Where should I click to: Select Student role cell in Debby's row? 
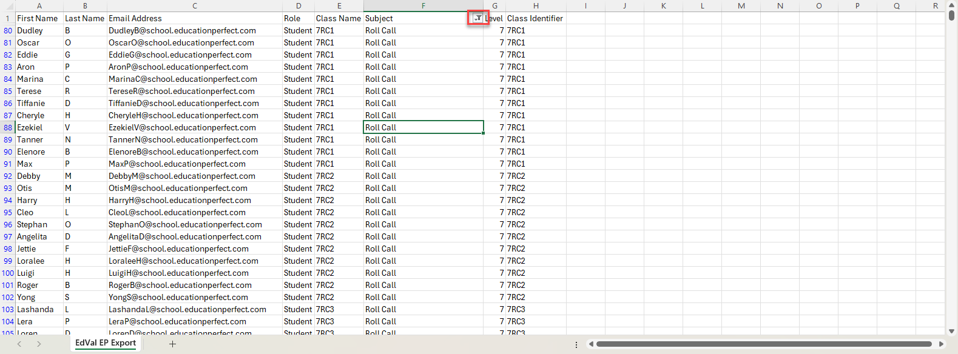click(299, 176)
